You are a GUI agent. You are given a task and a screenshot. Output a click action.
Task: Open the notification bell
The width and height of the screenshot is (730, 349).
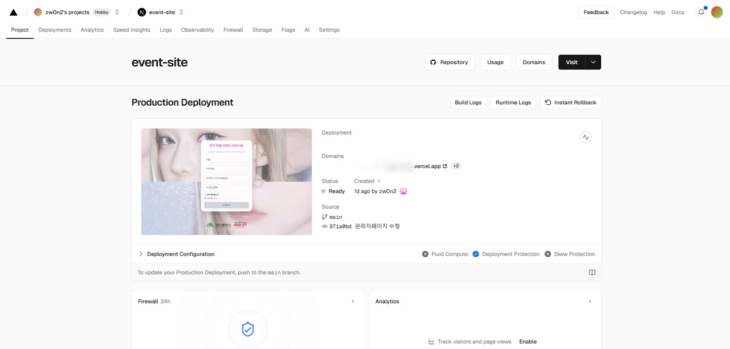point(701,12)
